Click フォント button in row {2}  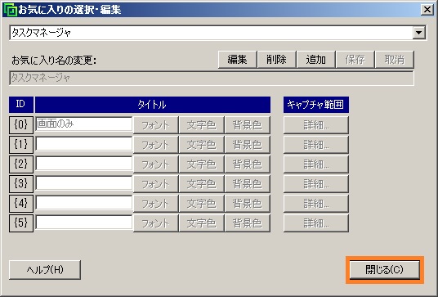pos(155,164)
